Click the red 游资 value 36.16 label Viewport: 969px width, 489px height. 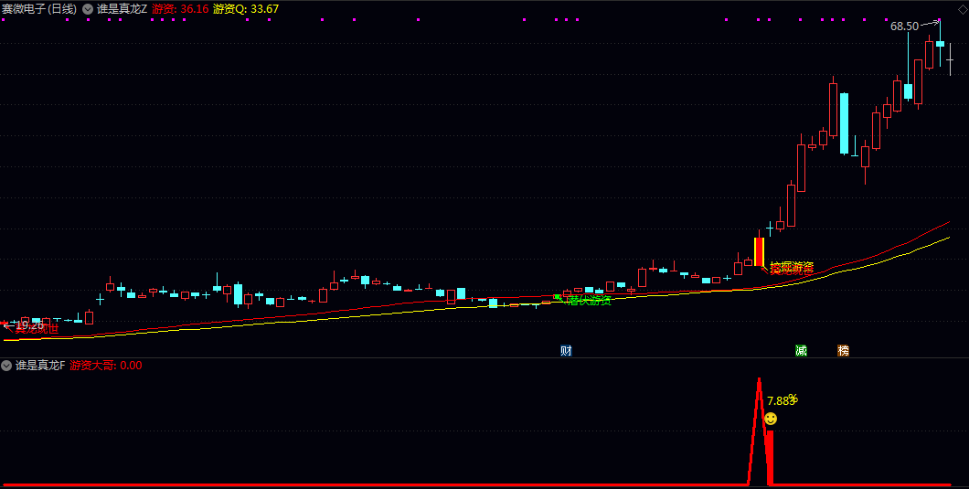tap(179, 9)
